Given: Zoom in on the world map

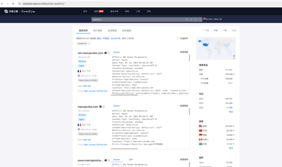Looking at the screenshot, I should coord(234,56).
